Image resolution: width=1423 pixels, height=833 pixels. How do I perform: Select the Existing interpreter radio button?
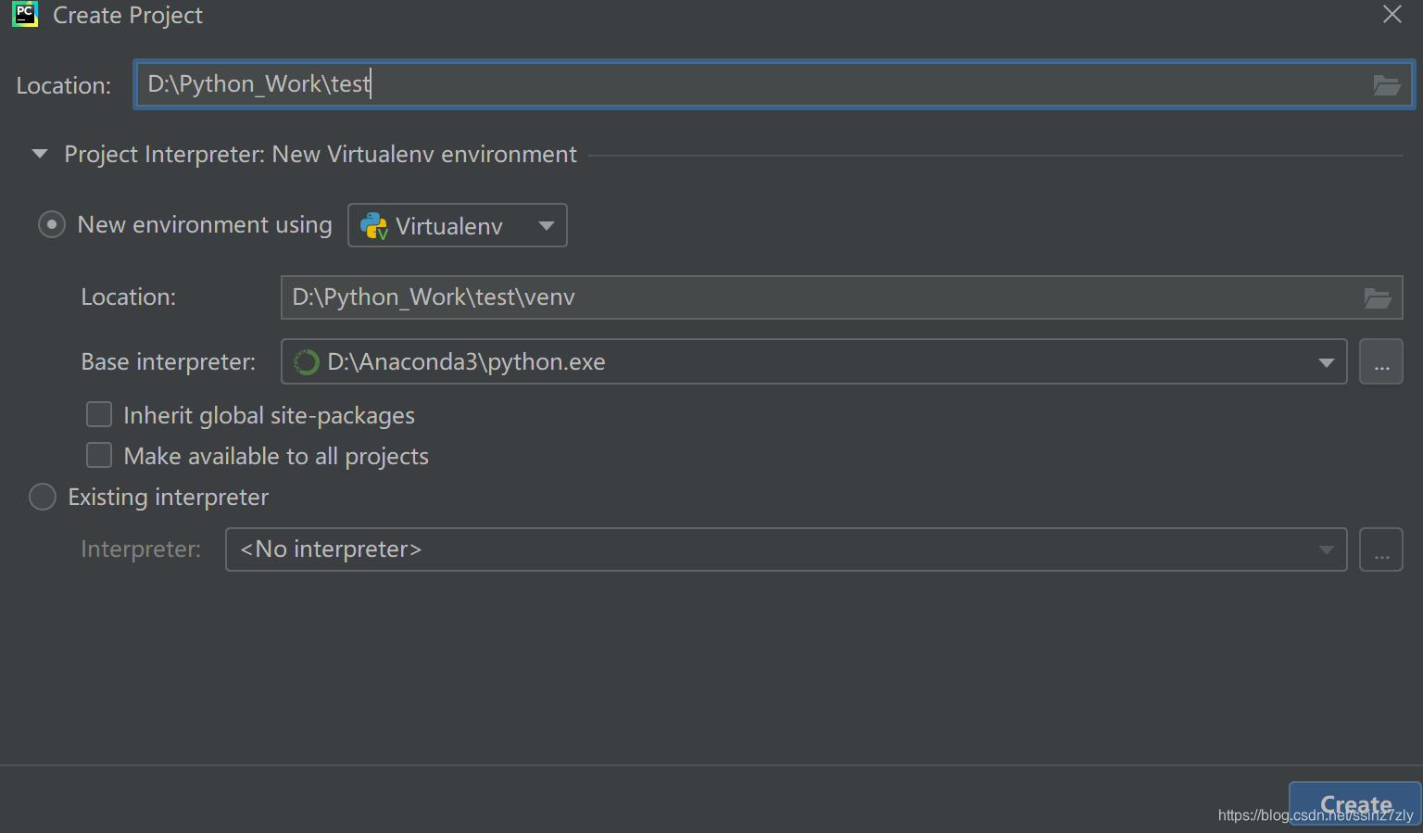click(43, 497)
